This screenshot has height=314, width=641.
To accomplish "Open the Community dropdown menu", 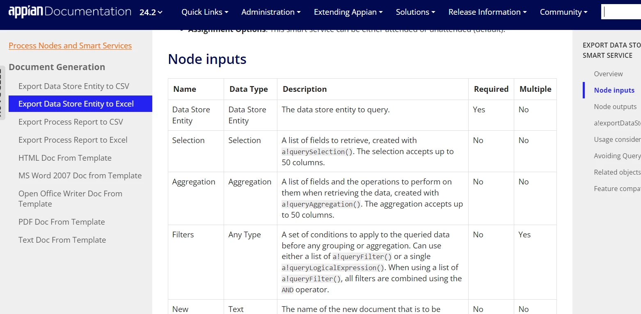I will (563, 12).
